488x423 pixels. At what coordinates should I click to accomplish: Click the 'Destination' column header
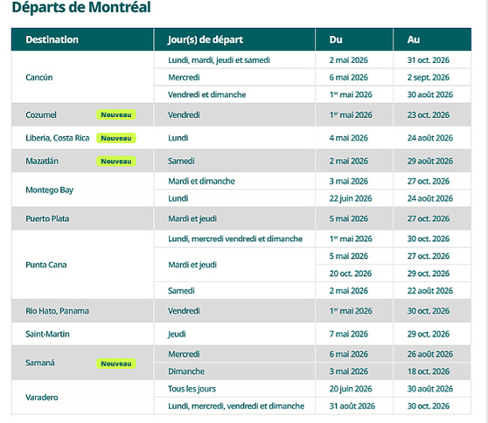pos(52,39)
